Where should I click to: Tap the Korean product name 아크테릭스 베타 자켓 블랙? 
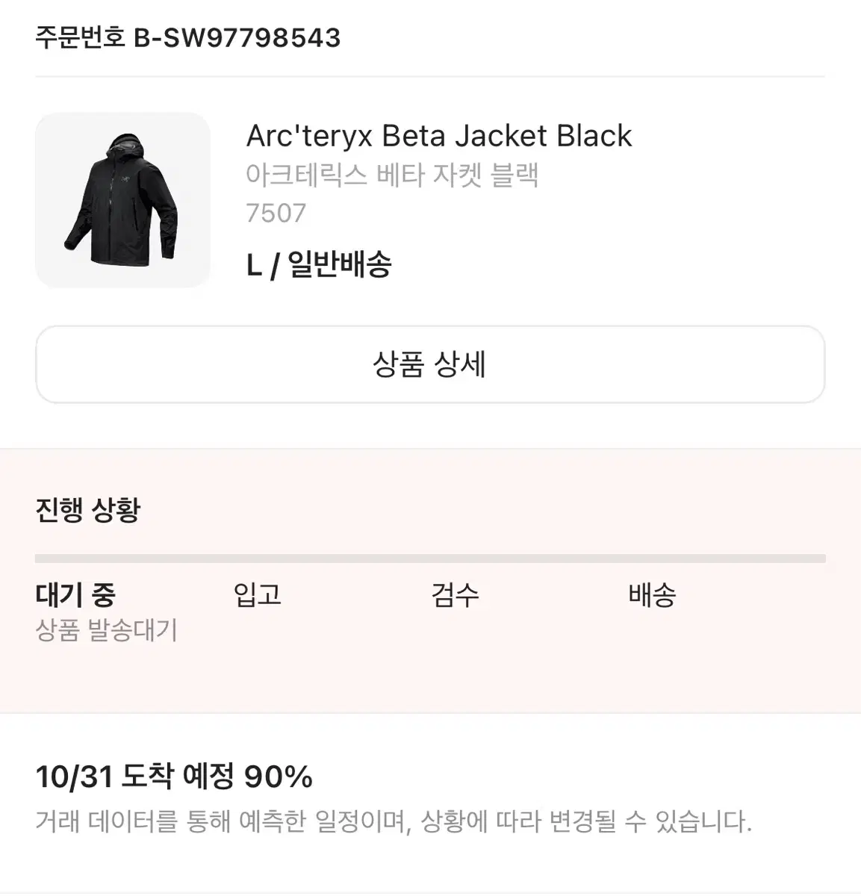pyautogui.click(x=392, y=175)
